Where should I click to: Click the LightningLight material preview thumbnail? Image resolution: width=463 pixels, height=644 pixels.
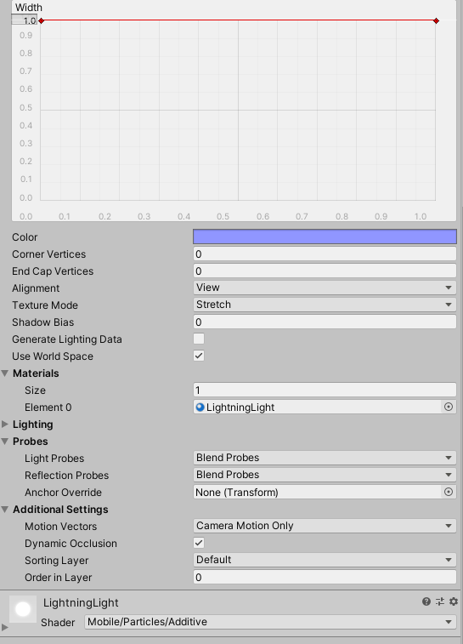pos(23,609)
